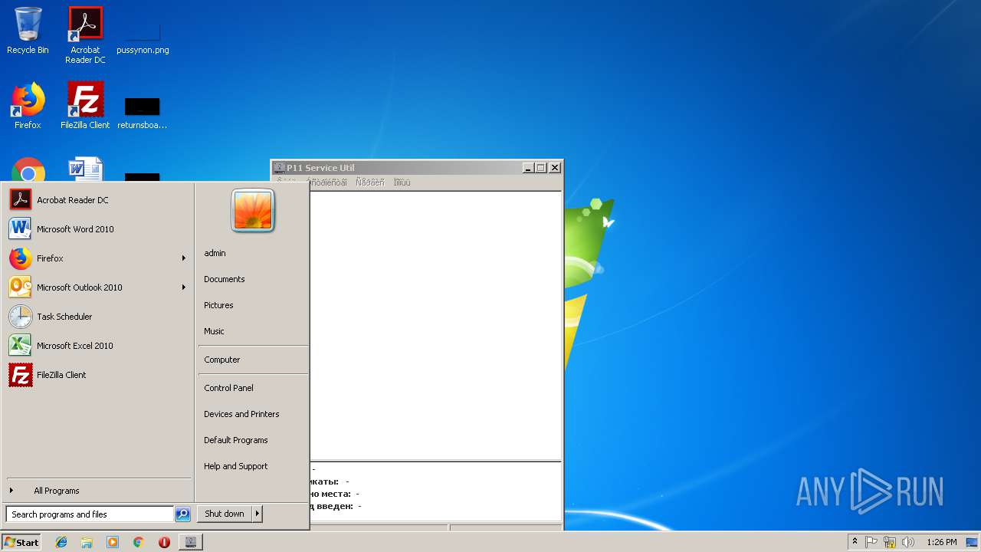Screen dimensions: 981x552
Task: Open the Shut down options arrow
Action: click(x=258, y=514)
